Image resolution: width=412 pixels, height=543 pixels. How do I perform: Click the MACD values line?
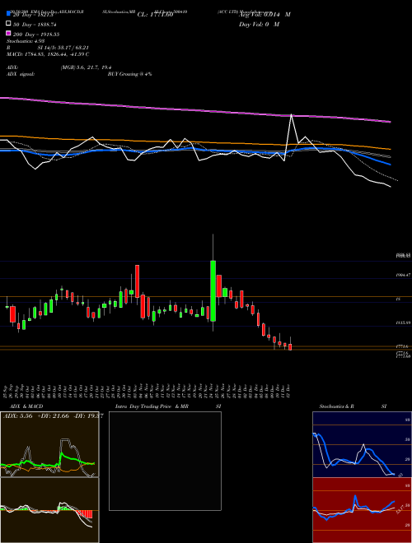point(49,54)
